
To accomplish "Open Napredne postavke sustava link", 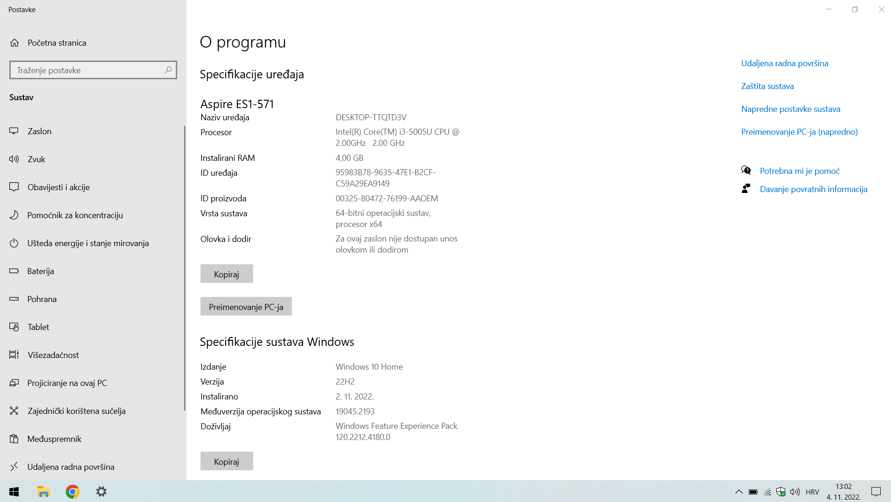I will [791, 109].
